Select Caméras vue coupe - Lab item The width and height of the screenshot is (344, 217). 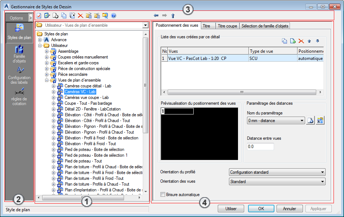point(87,97)
